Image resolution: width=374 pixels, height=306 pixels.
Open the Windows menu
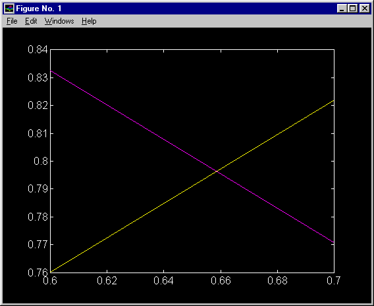tap(59, 21)
